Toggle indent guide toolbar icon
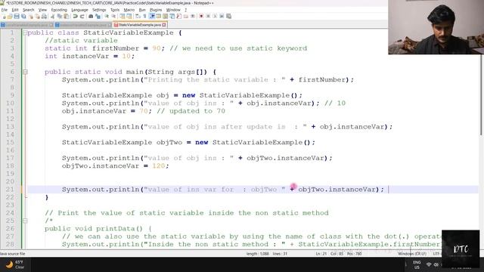The height and width of the screenshot is (272, 484). (x=152, y=16)
